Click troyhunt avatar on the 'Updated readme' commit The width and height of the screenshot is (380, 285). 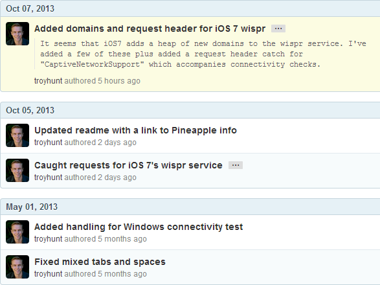pyautogui.click(x=17, y=135)
